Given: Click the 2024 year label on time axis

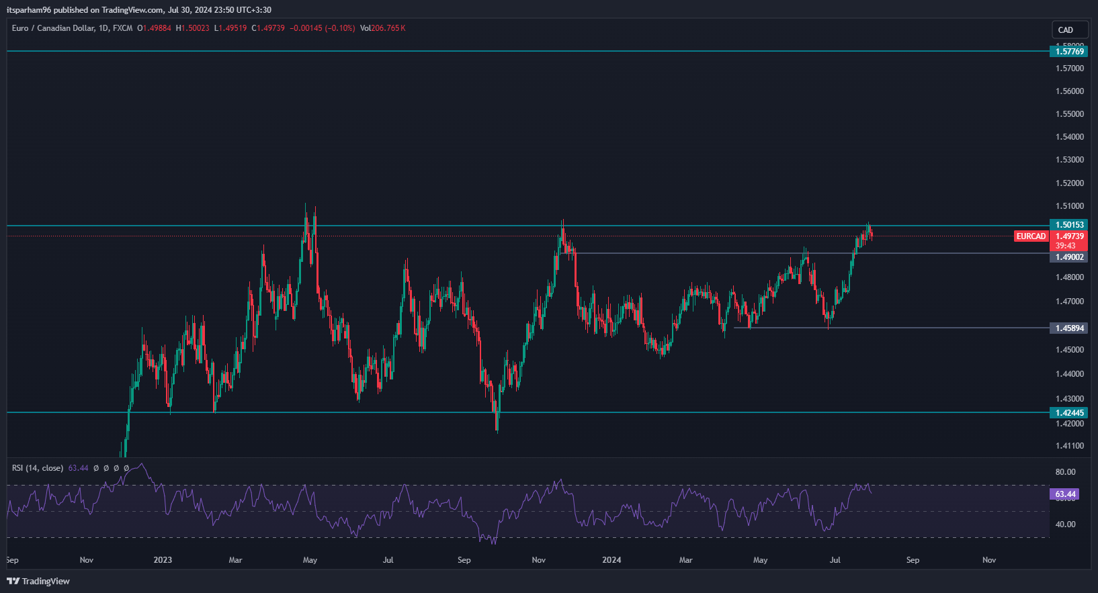Looking at the screenshot, I should (611, 560).
